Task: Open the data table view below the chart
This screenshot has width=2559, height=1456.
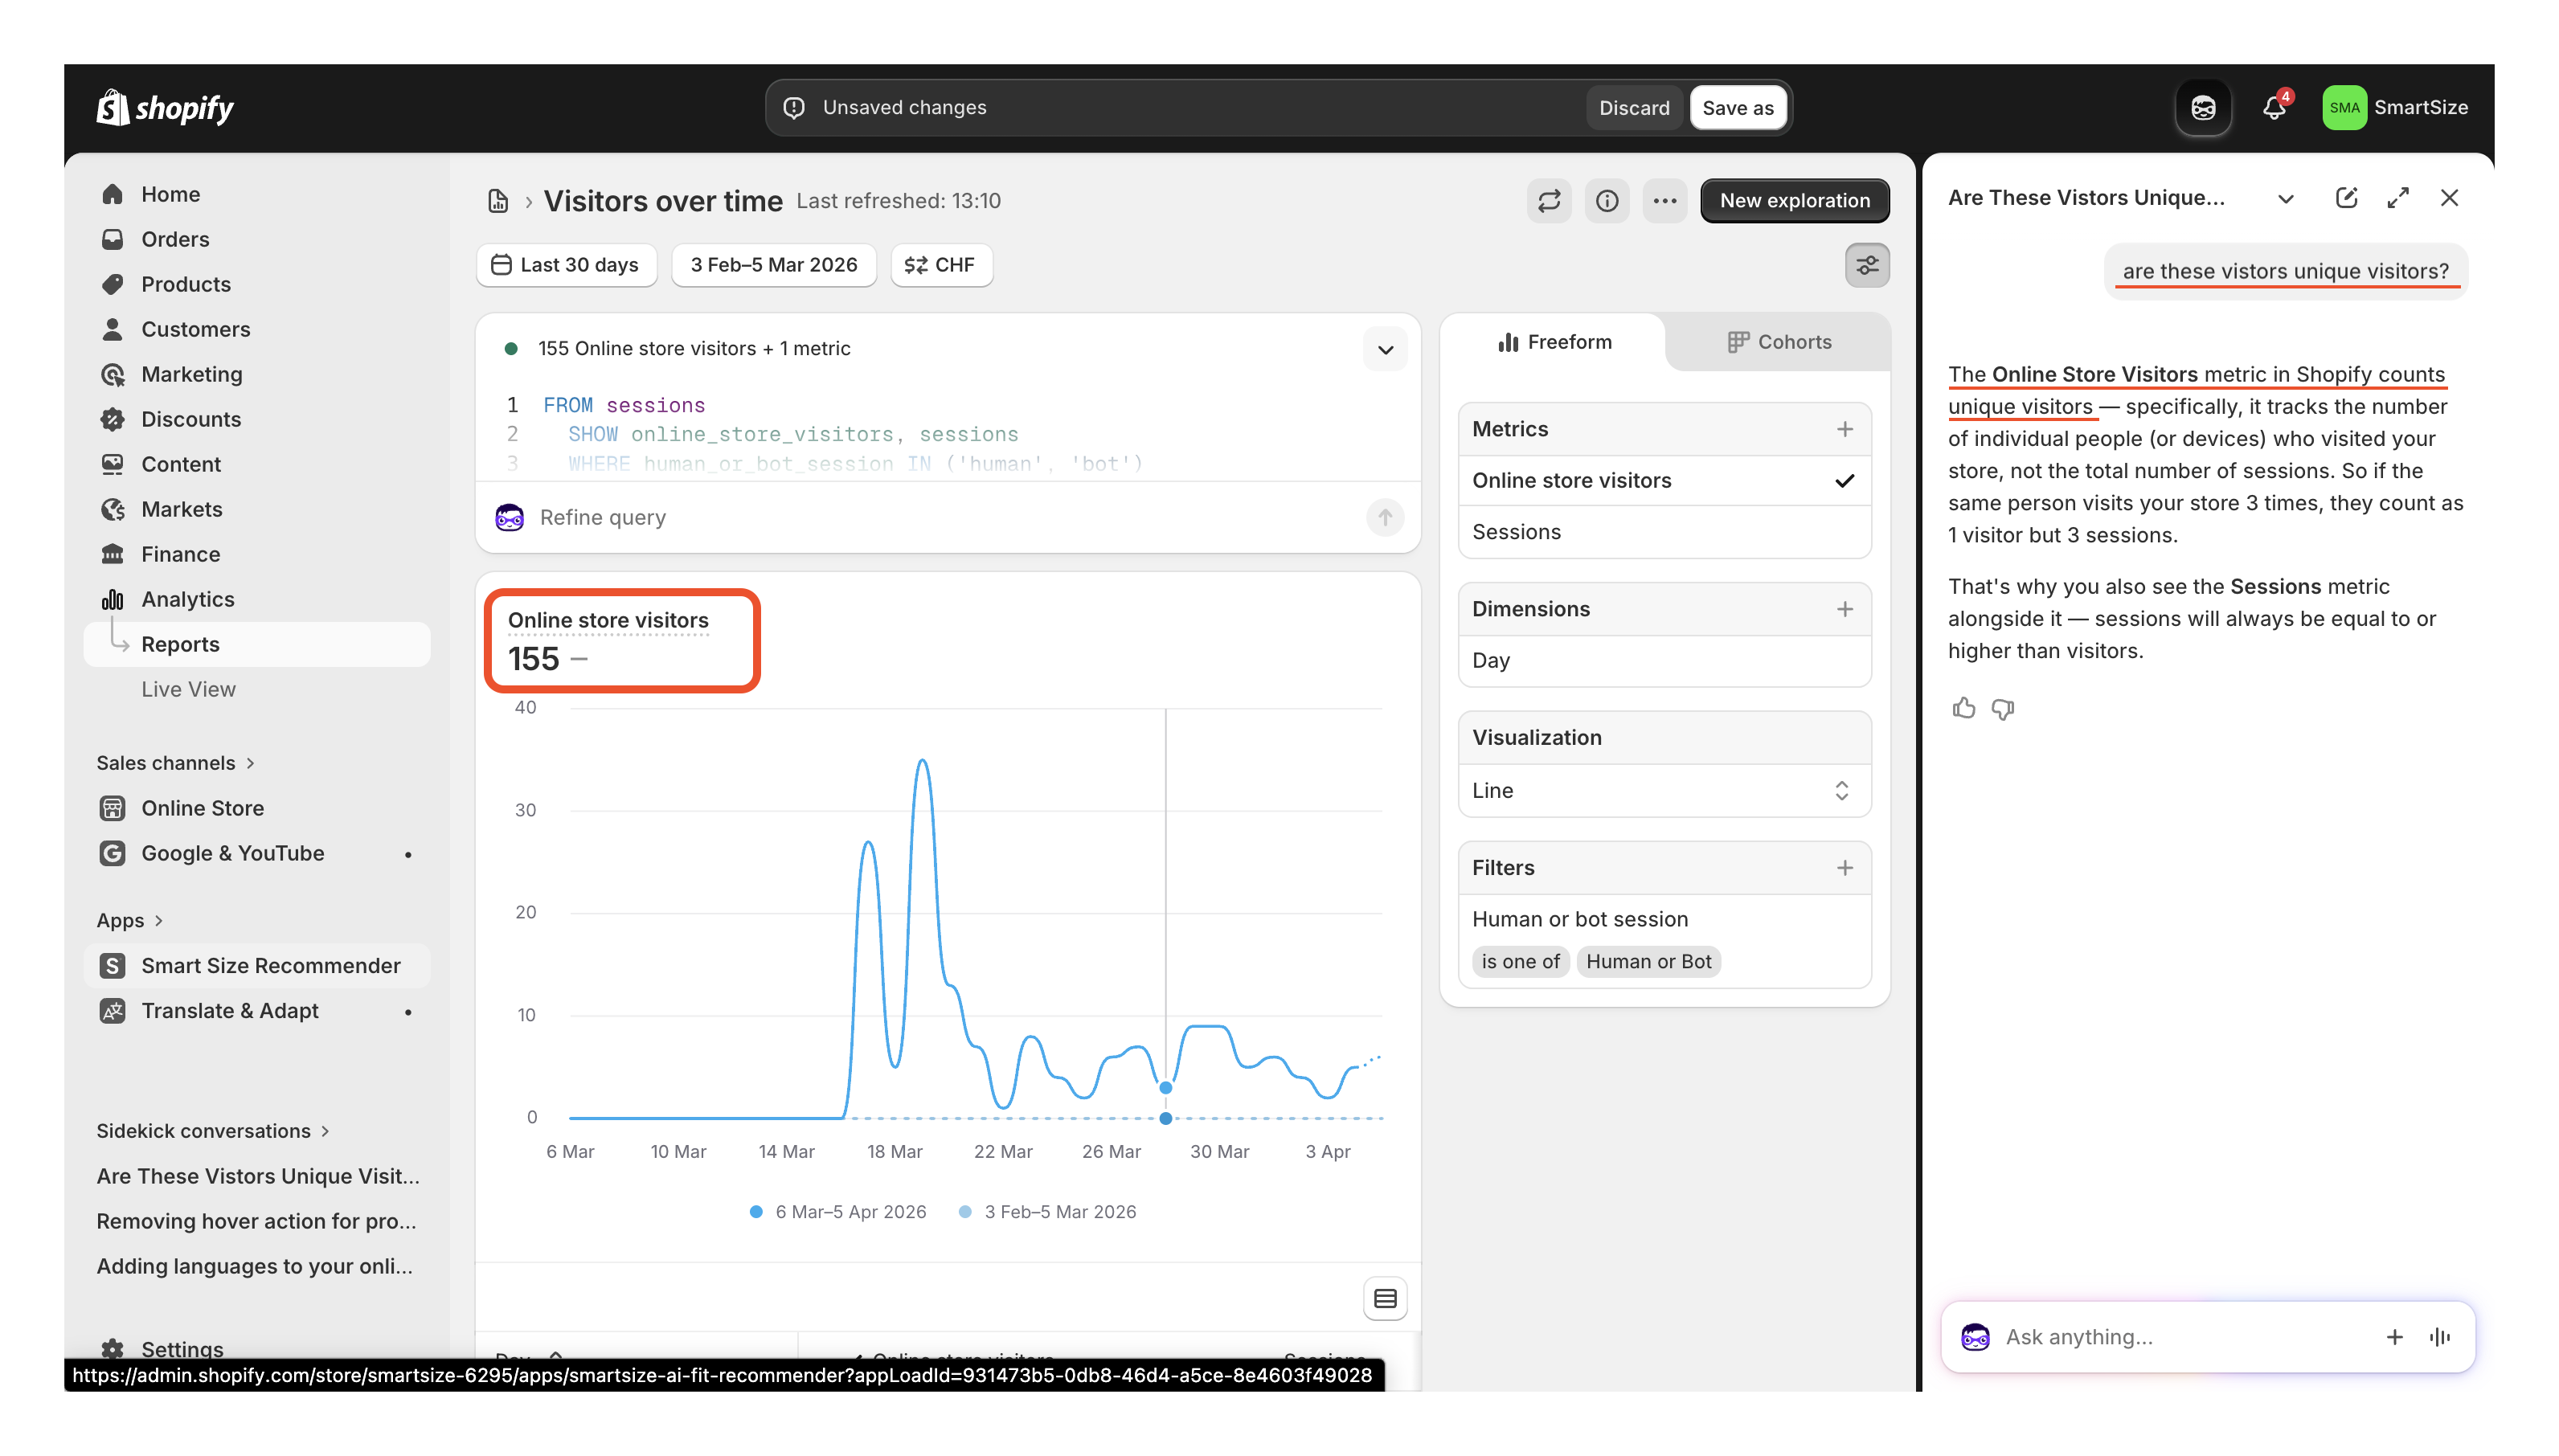Action: pyautogui.click(x=1385, y=1297)
